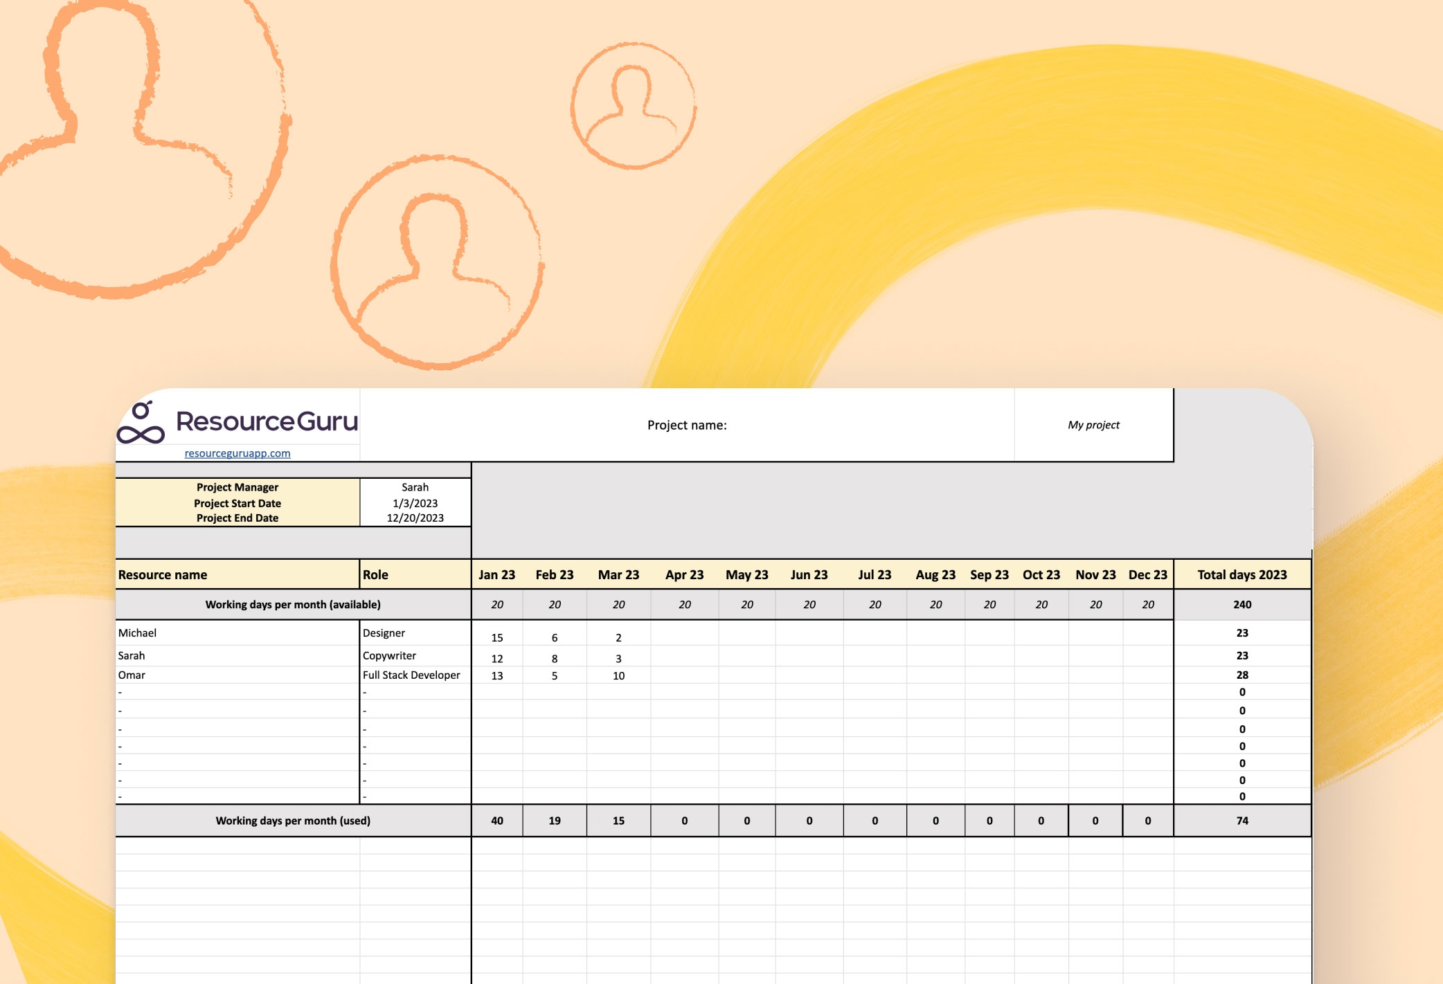
Task: Click the small user silhouette circle icon
Action: pyautogui.click(x=633, y=106)
